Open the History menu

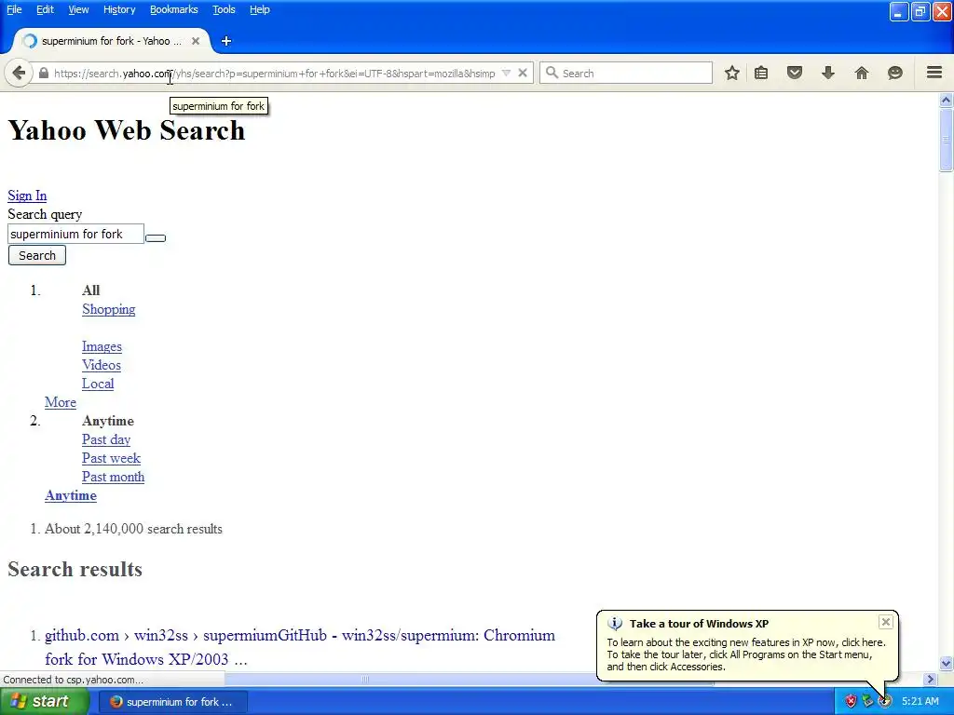coord(119,9)
